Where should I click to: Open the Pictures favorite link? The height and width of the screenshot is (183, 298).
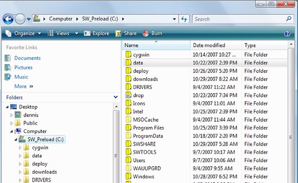tap(24, 67)
